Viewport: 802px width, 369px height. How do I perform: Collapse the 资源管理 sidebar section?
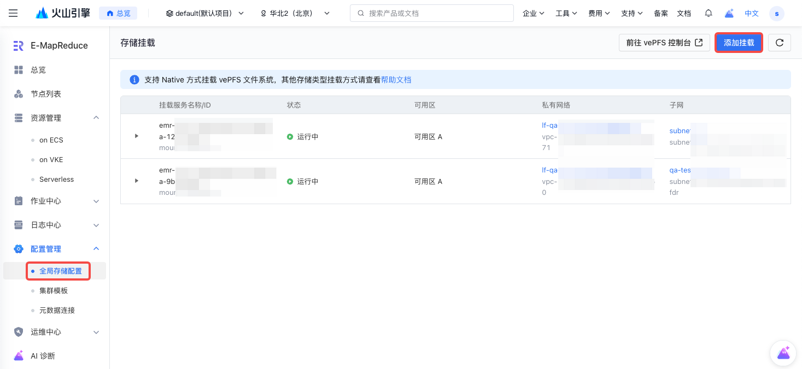(96, 118)
